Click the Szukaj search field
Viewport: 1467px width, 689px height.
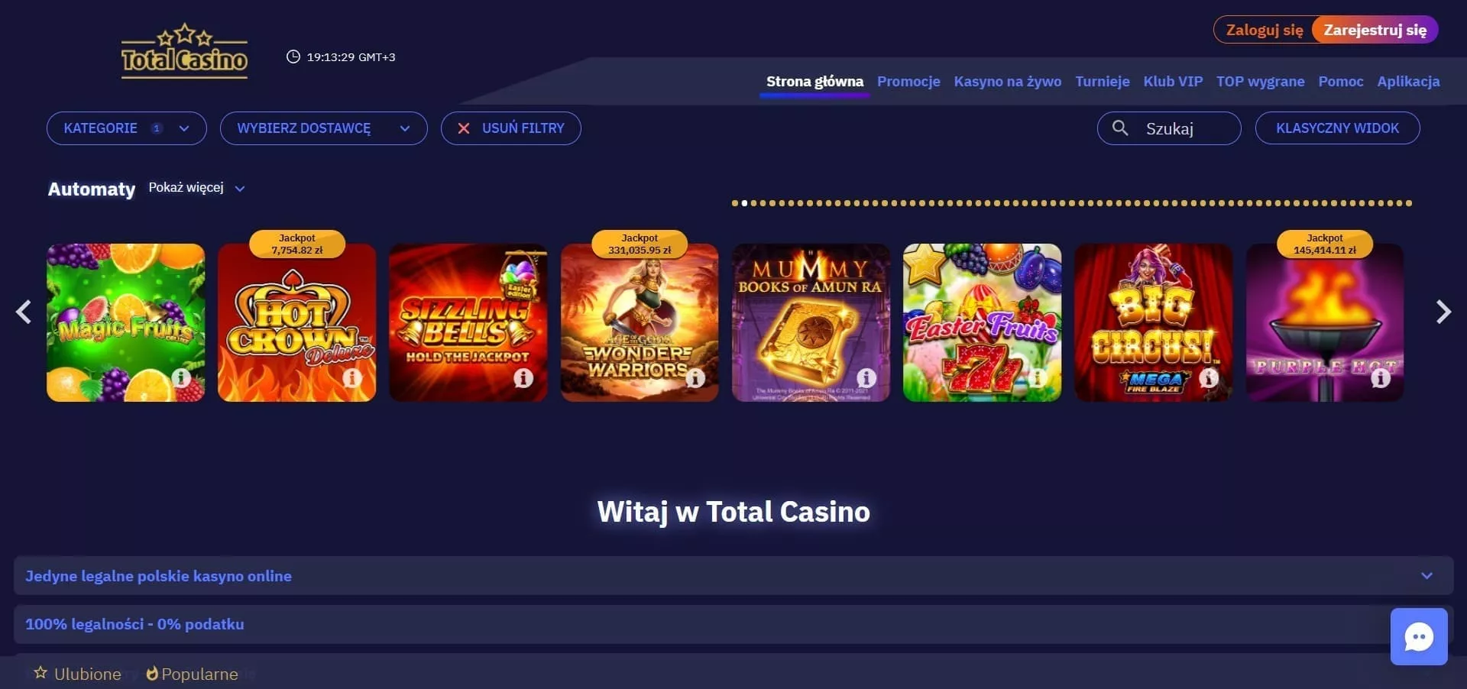[1169, 128]
